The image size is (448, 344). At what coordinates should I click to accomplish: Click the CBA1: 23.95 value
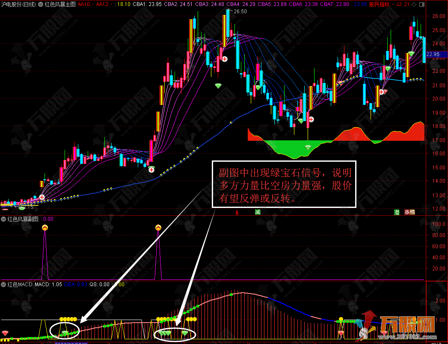pyautogui.click(x=147, y=4)
